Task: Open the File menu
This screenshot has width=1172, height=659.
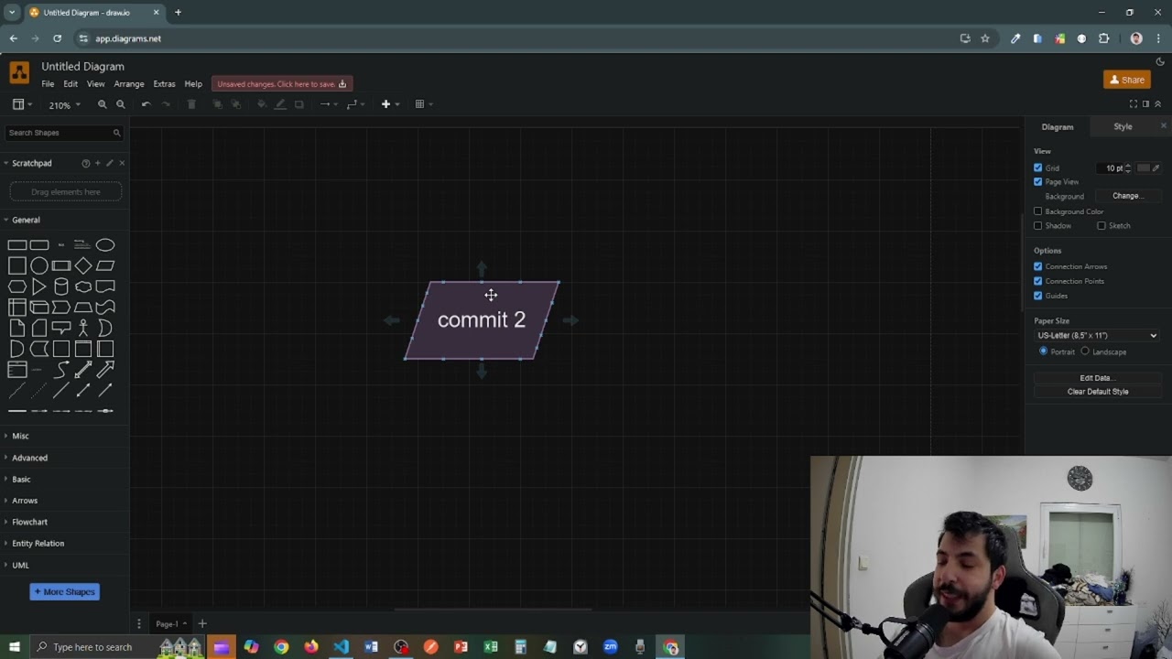Action: [48, 84]
